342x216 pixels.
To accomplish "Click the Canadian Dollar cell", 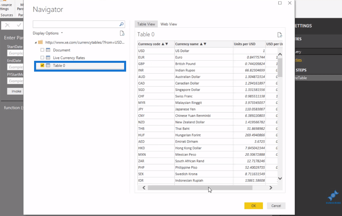I will pyautogui.click(x=204, y=83).
